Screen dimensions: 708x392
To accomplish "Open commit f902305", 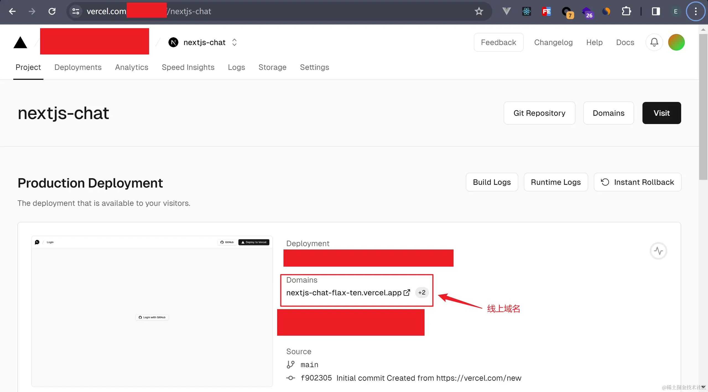I will point(316,378).
